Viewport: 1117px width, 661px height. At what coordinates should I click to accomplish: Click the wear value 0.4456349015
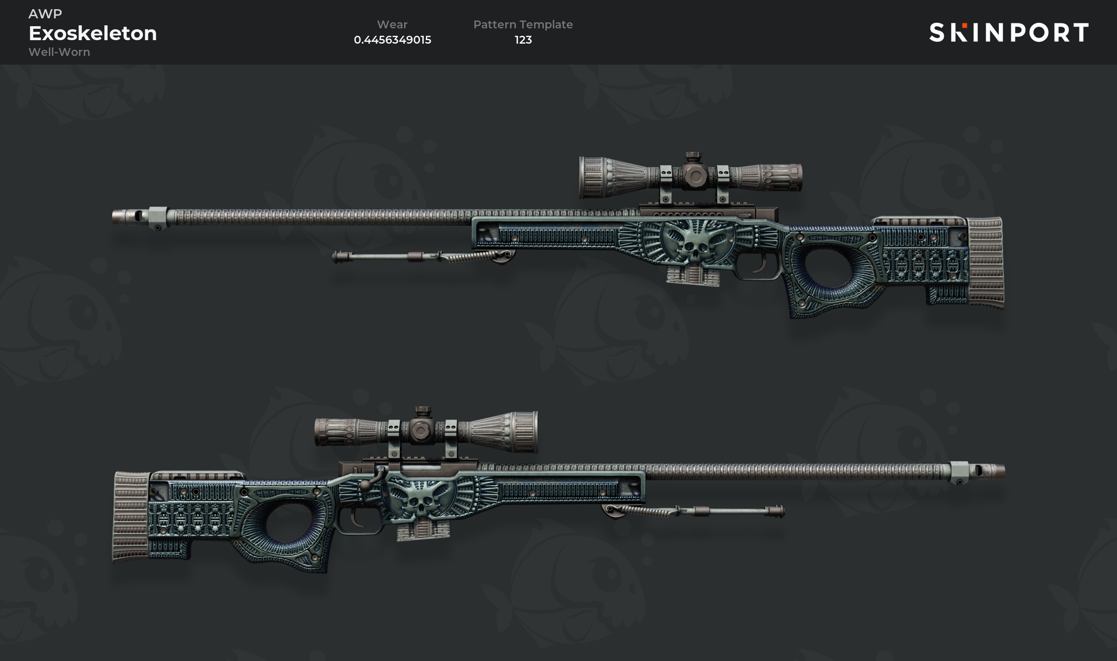point(393,40)
